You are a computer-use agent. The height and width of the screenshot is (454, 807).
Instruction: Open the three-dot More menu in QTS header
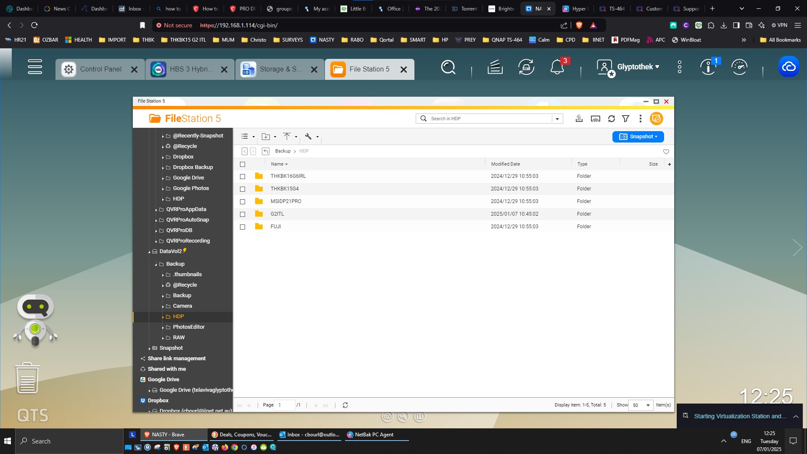click(x=680, y=67)
